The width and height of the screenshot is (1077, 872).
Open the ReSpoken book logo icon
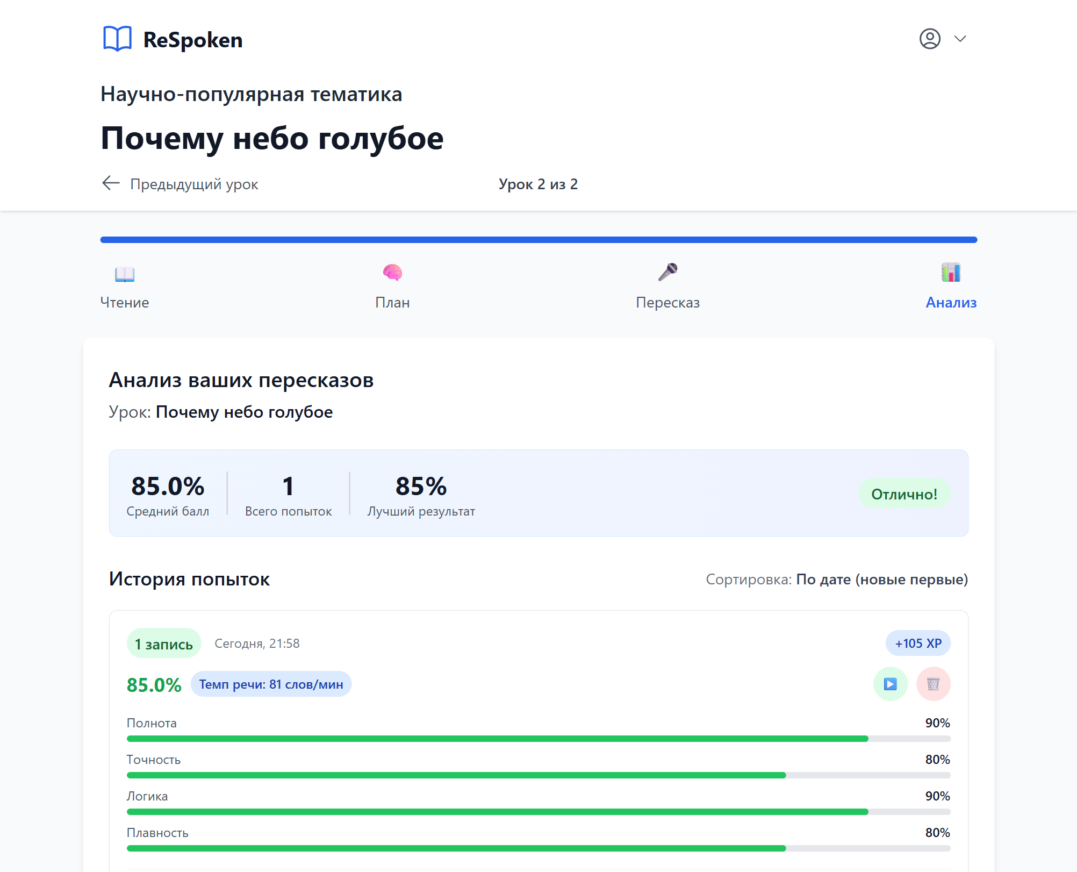(x=117, y=39)
